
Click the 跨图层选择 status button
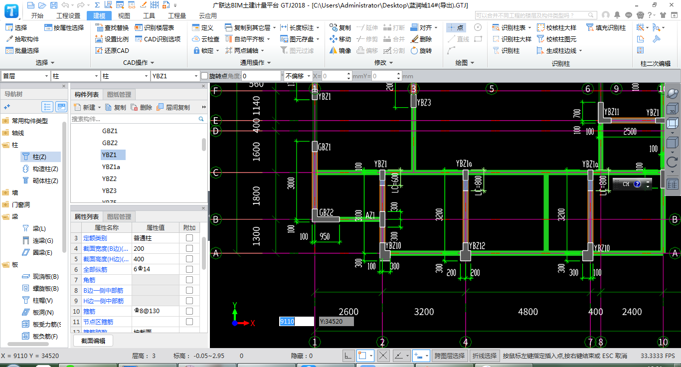pyautogui.click(x=450, y=356)
